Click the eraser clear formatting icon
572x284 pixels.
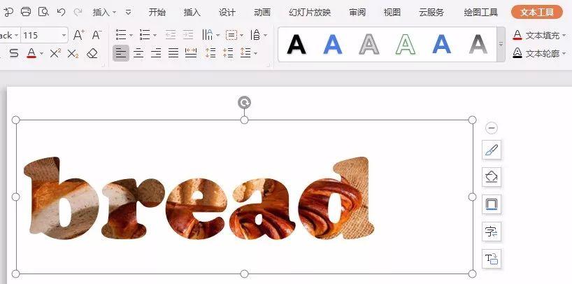92,54
